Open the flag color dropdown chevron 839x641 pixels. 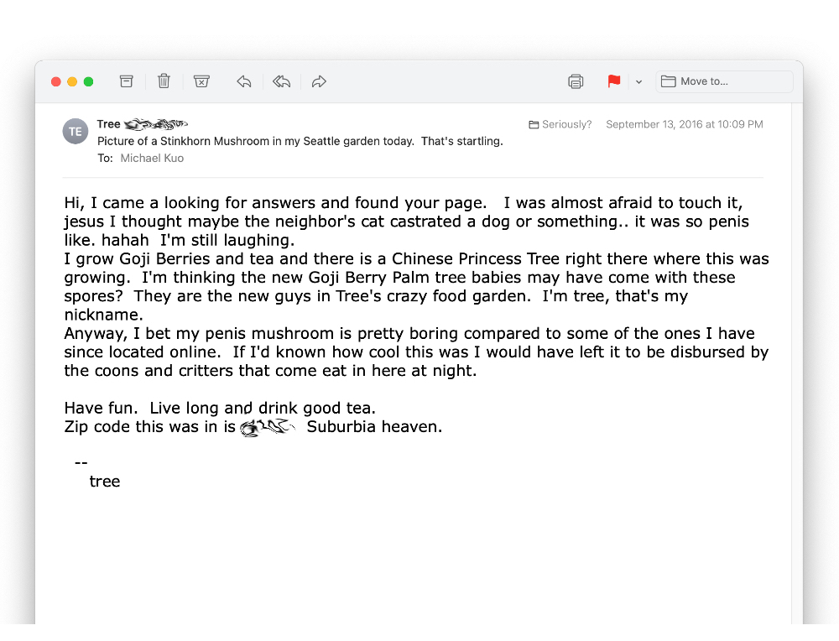(x=638, y=82)
